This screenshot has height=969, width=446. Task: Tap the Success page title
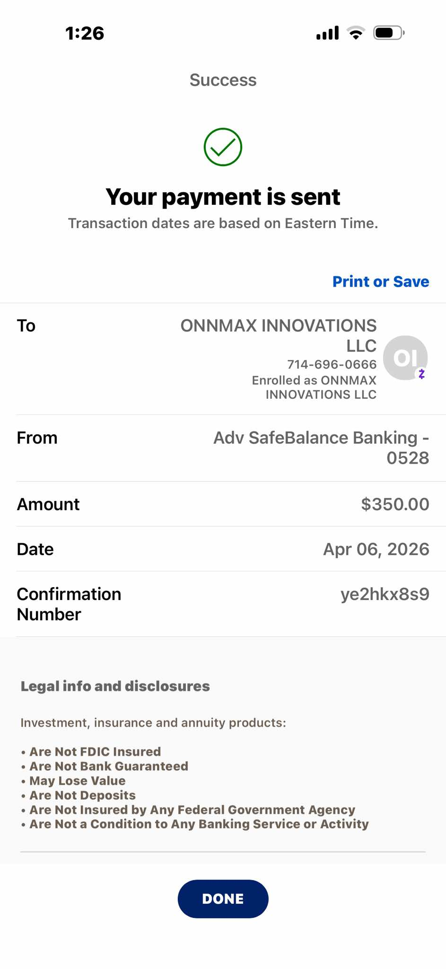click(223, 80)
